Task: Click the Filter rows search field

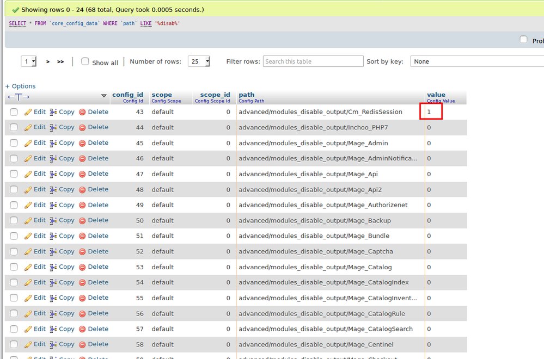Action: (x=313, y=61)
